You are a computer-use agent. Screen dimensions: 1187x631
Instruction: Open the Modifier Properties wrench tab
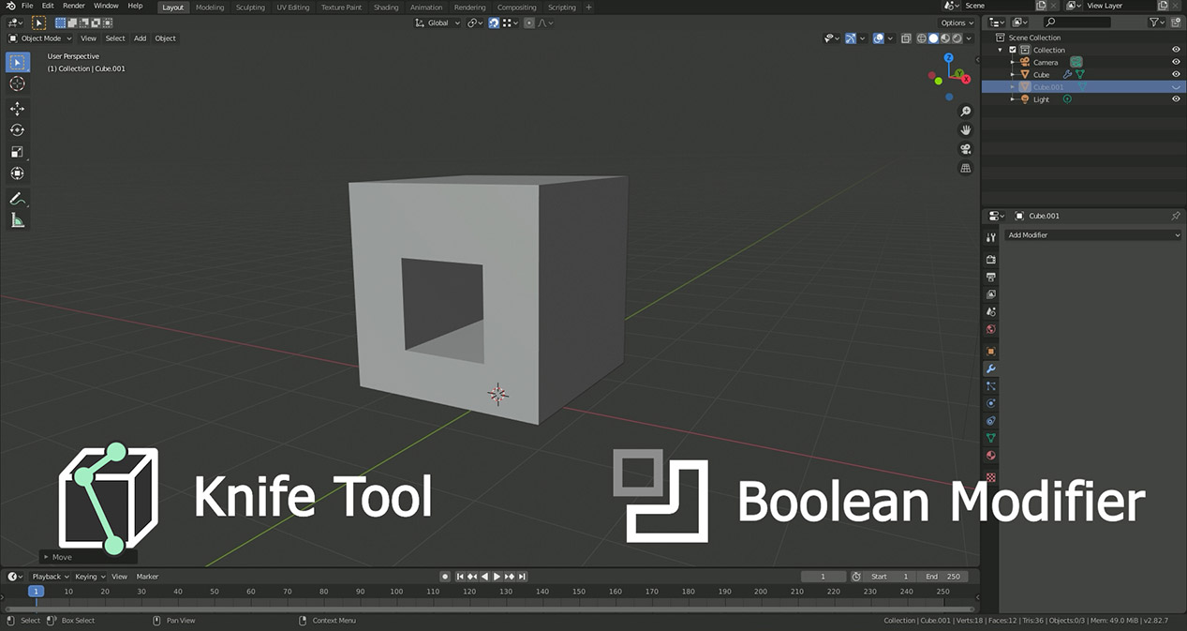tap(990, 368)
